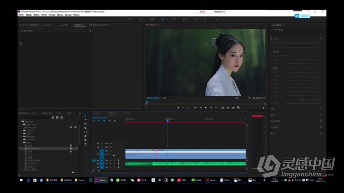Step forward one frame in program monitor

pos(211,108)
